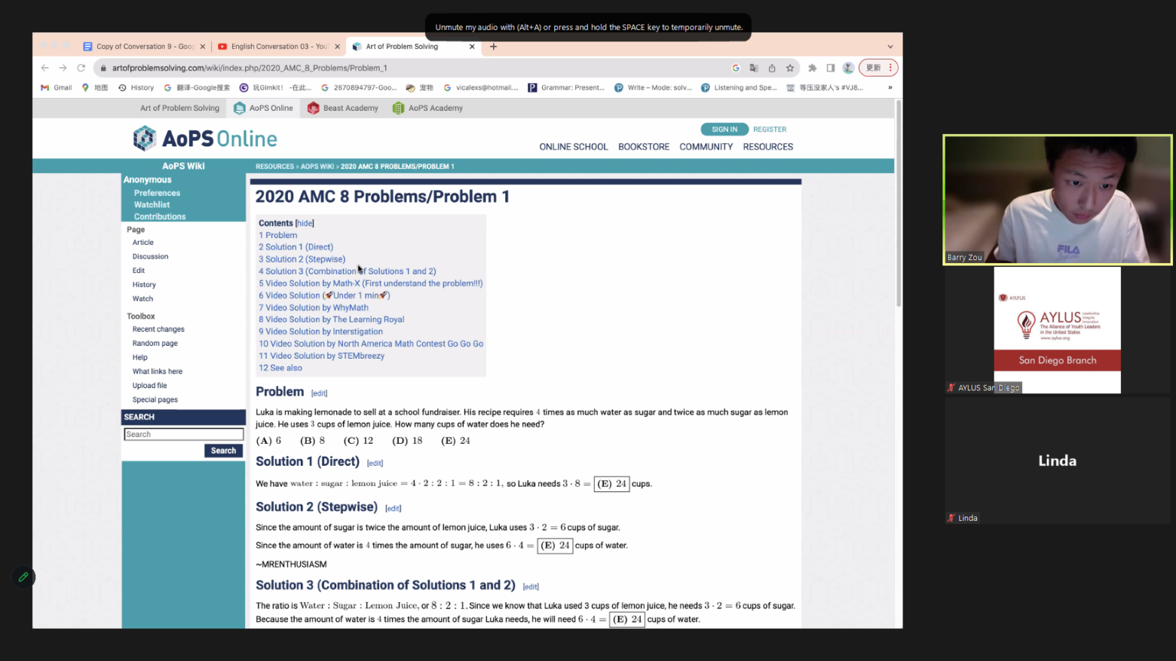Open the browser extensions puzzle icon

(x=812, y=68)
